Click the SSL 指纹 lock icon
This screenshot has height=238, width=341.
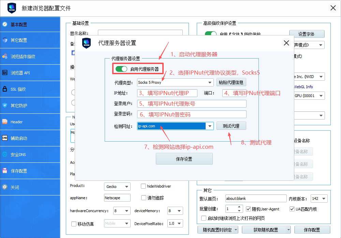tap(5, 89)
